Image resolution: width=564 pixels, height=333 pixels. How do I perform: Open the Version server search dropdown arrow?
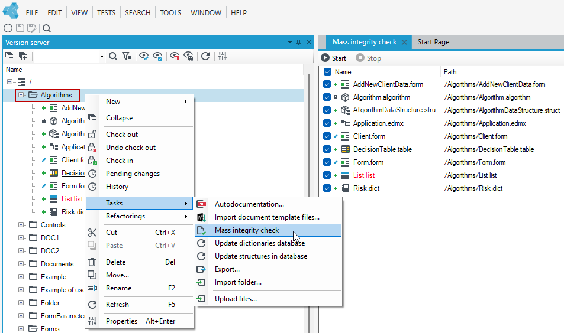(102, 56)
